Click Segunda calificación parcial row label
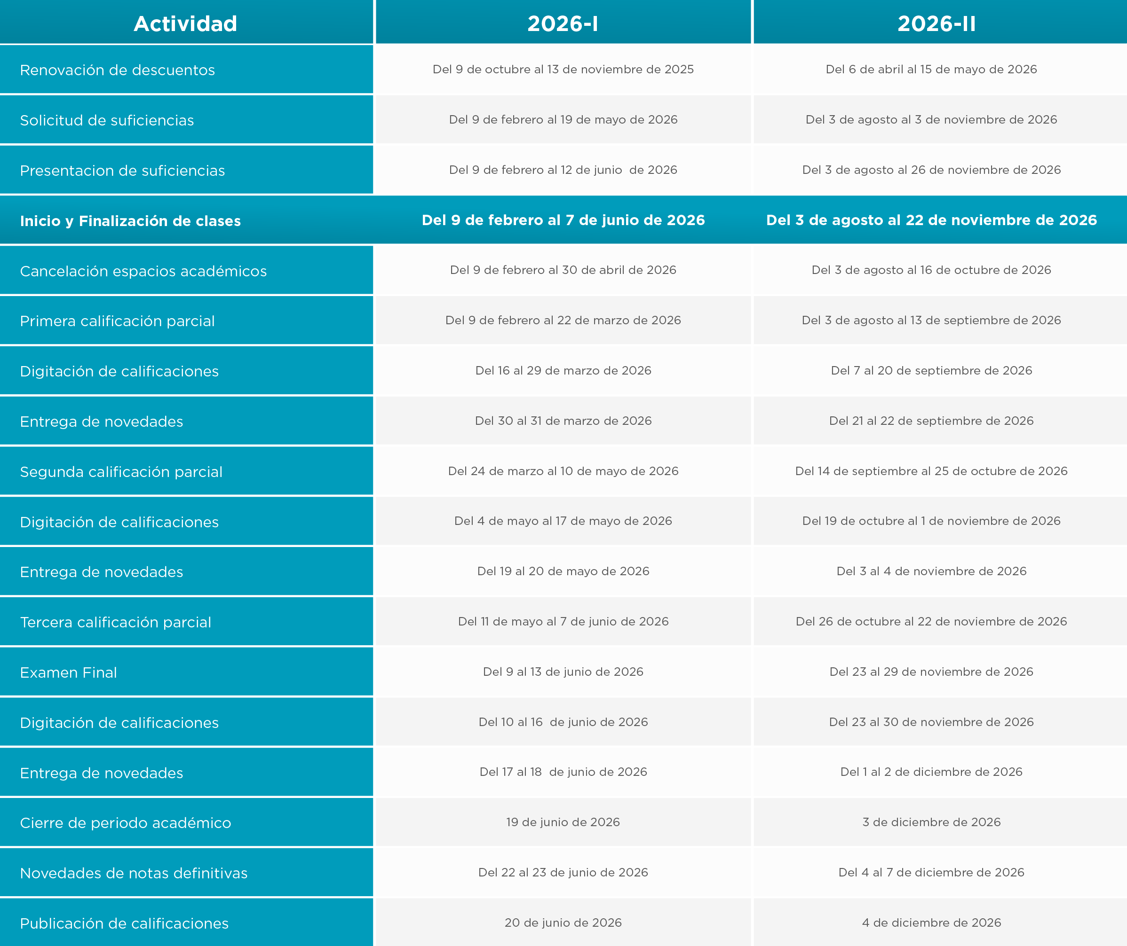Viewport: 1127px width, 946px height. coord(121,472)
